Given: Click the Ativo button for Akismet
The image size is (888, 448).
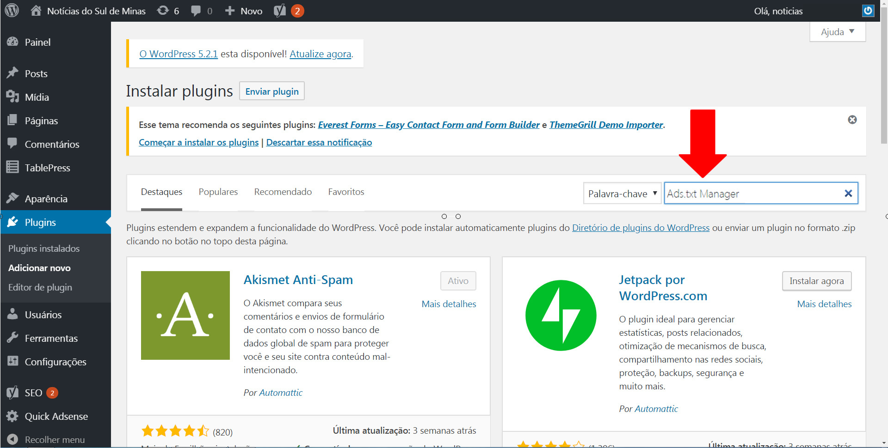Looking at the screenshot, I should tap(458, 281).
